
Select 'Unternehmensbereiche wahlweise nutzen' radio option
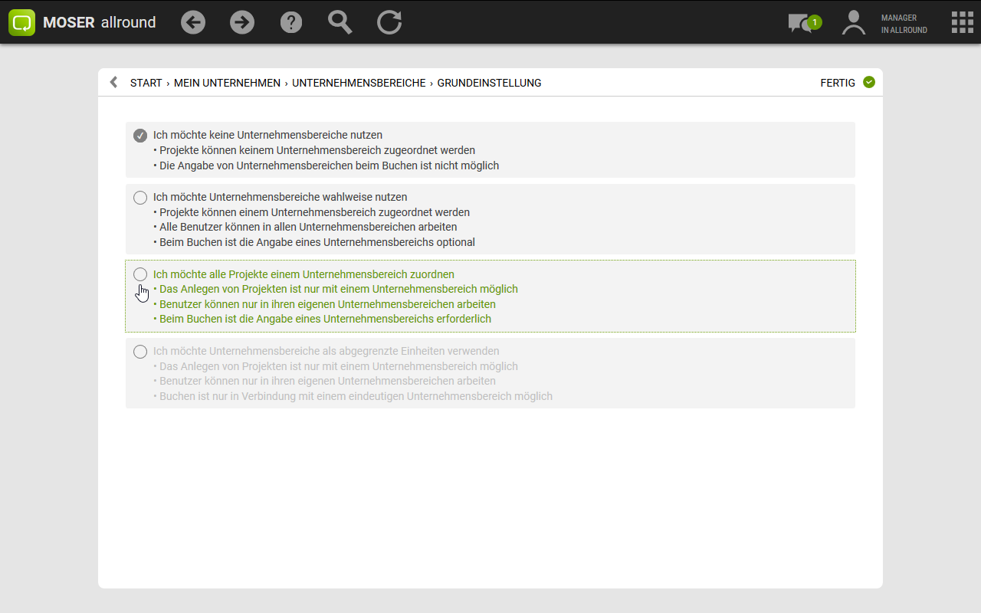[140, 198]
